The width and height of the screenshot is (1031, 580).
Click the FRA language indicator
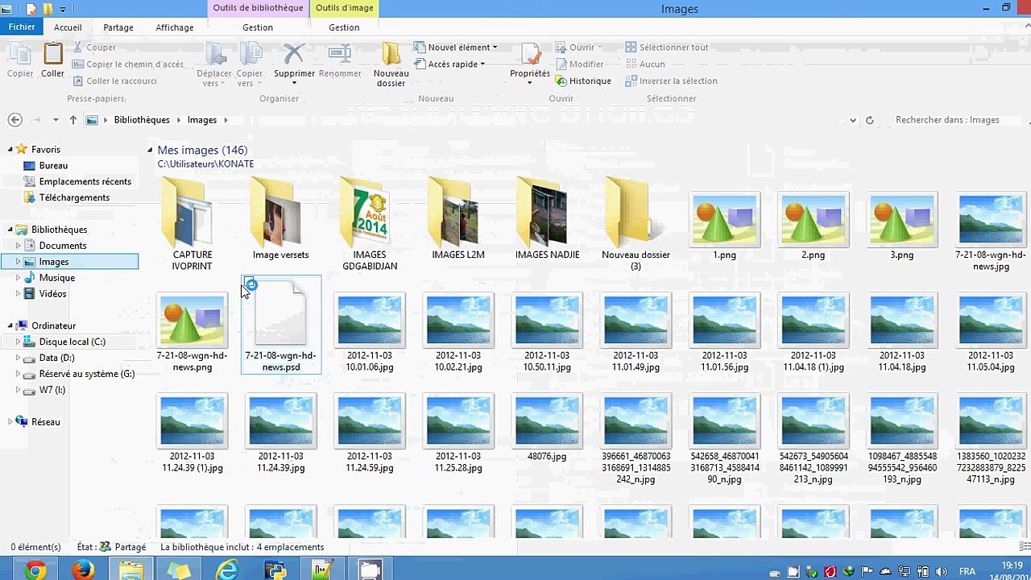[x=967, y=572]
